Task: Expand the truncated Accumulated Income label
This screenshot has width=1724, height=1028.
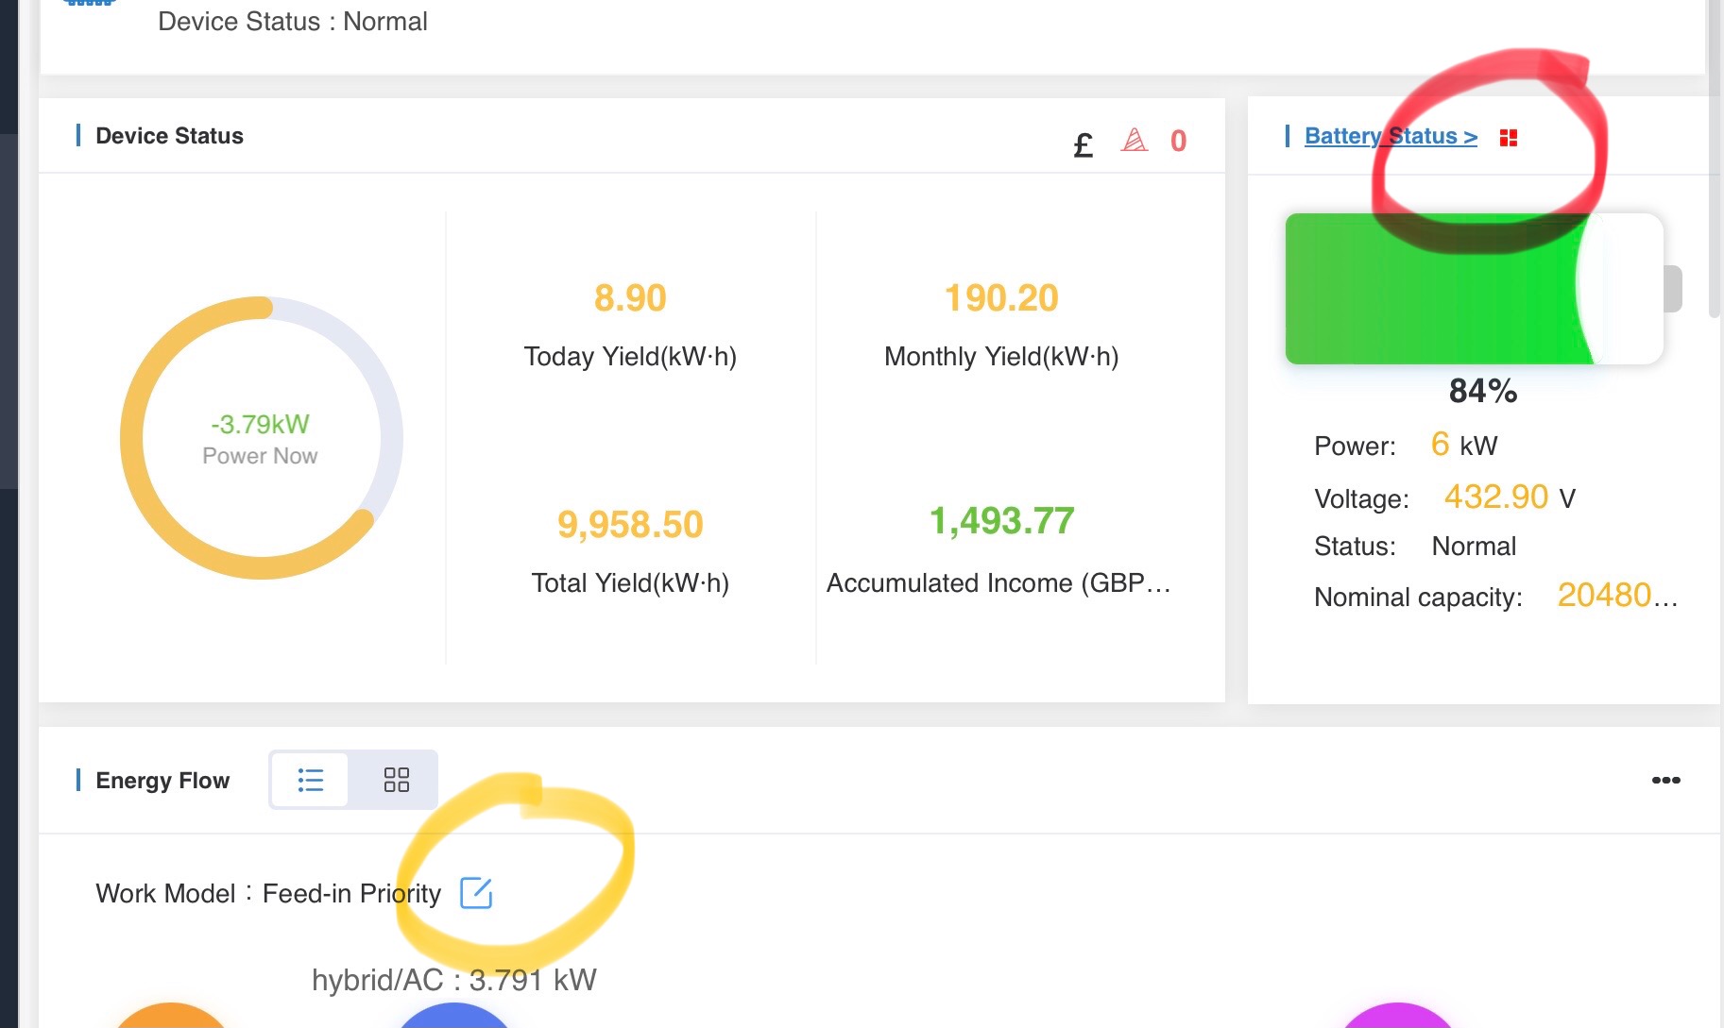Action: point(998,583)
